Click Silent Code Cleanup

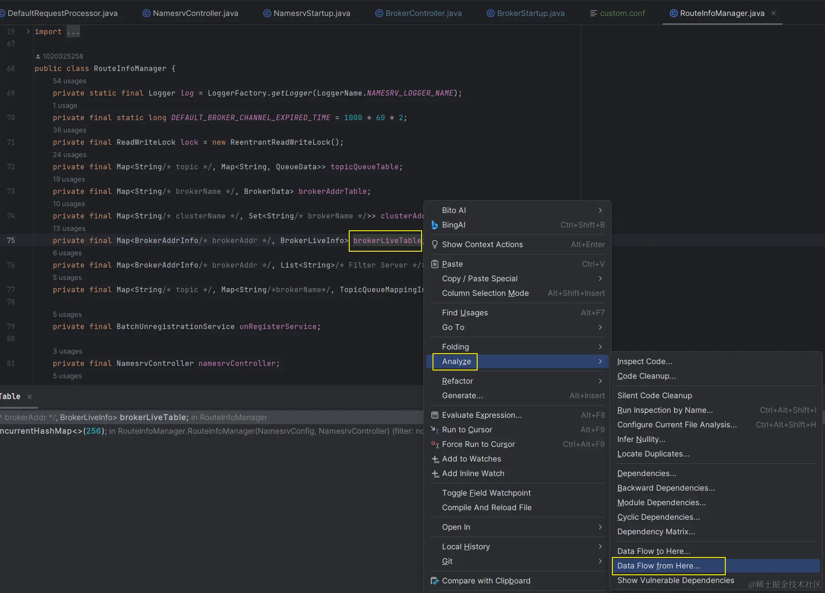716,395
